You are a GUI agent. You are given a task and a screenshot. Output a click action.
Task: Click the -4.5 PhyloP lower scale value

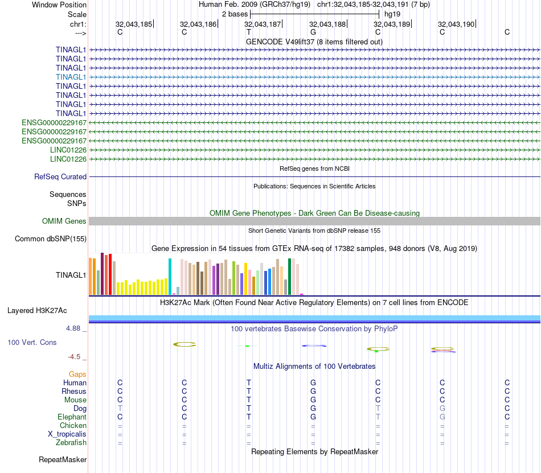(74, 357)
